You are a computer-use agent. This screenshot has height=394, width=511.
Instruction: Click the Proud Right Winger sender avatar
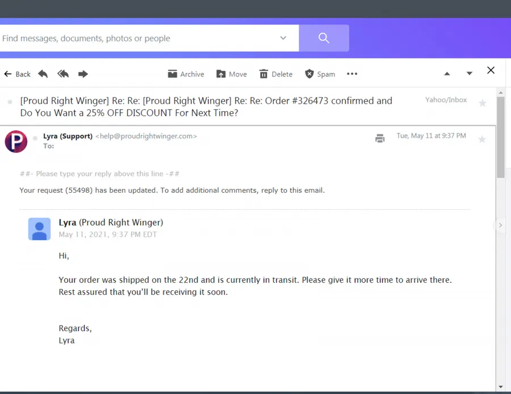click(16, 142)
